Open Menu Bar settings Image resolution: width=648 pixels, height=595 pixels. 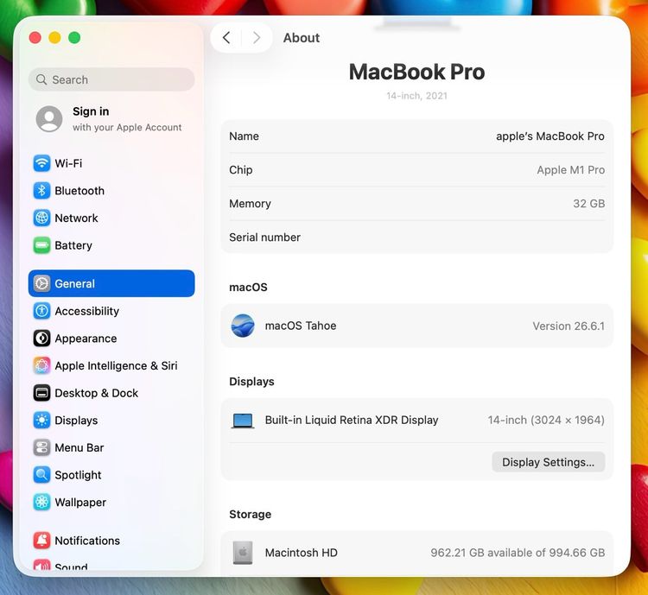click(111, 447)
